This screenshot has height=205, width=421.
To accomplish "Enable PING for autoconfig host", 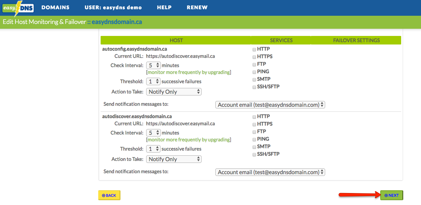I will pos(254,72).
